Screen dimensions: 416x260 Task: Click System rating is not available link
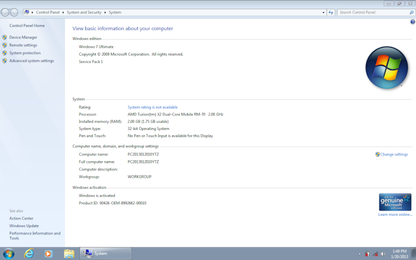click(152, 107)
